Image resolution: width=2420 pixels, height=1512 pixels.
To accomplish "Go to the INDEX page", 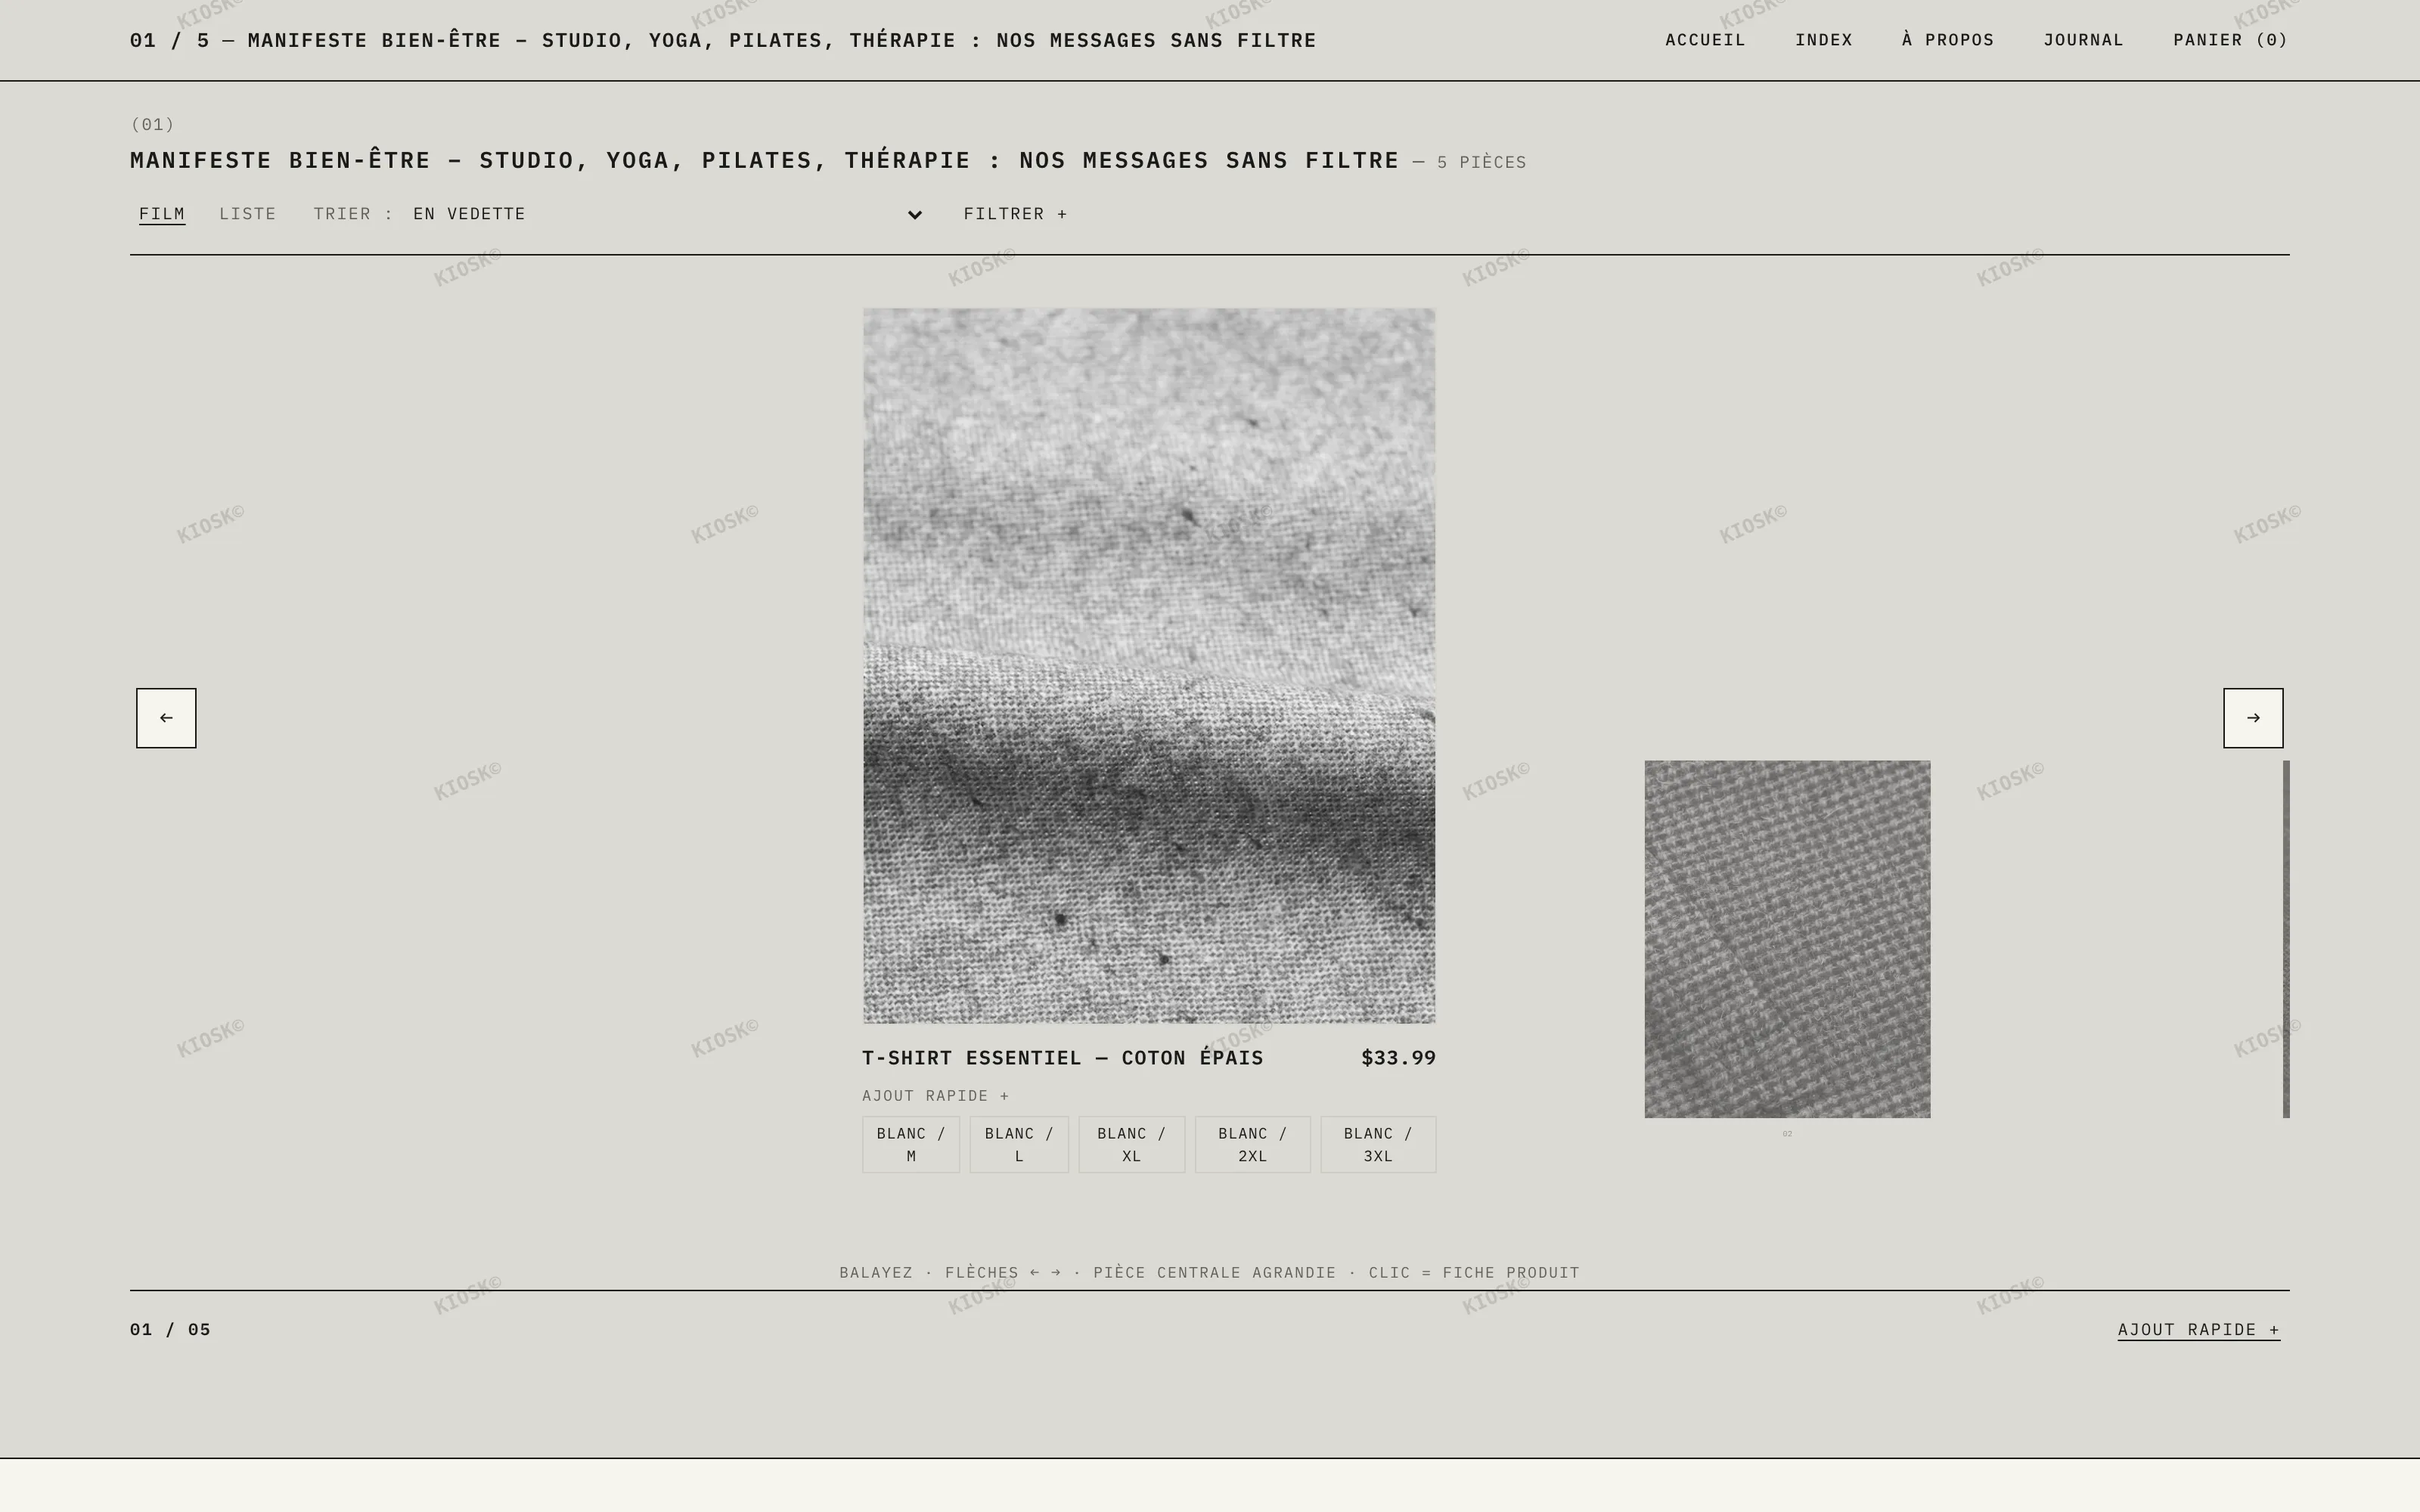I will 1823,40.
